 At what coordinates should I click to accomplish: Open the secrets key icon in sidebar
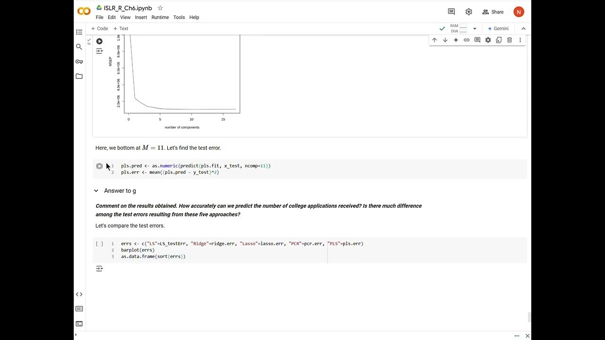pyautogui.click(x=79, y=61)
